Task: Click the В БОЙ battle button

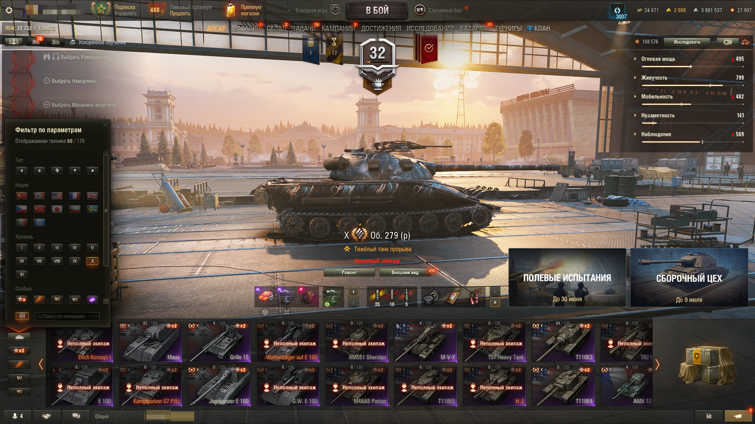Action: tap(377, 10)
